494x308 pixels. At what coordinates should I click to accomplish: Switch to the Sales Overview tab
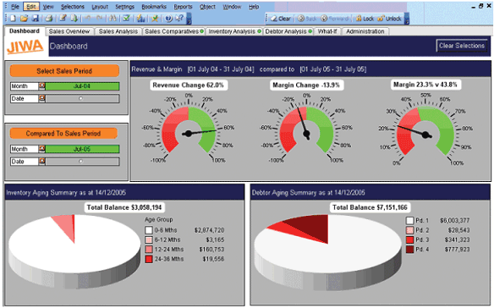coord(69,31)
